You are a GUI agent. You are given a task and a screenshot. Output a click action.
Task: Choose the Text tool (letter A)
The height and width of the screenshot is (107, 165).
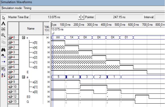3,23
